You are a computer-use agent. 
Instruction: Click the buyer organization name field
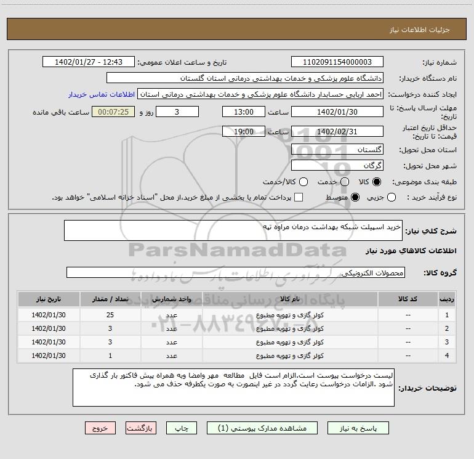click(245, 78)
